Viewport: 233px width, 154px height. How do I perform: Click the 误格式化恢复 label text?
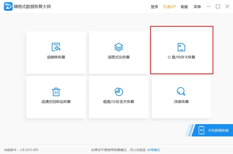119,57
